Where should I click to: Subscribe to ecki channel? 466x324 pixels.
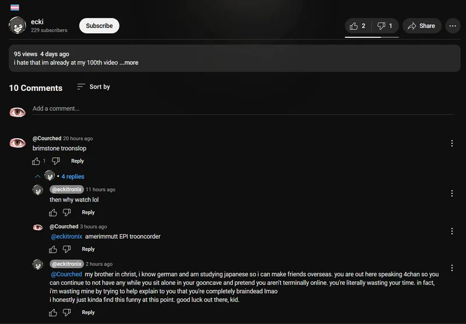pos(99,26)
